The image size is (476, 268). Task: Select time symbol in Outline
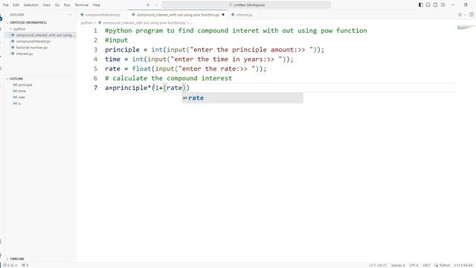22,91
